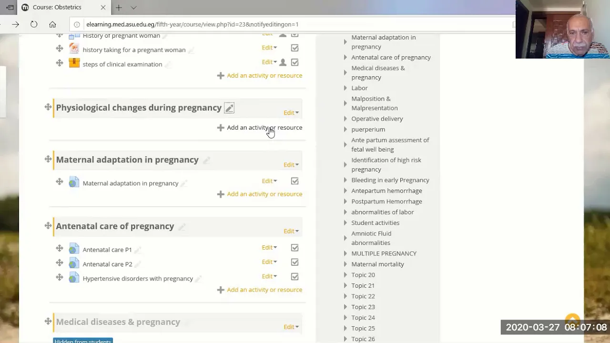Open Hypertensive disorders with pregnancy link
Viewport: 610px width, 343px height.
tap(138, 278)
